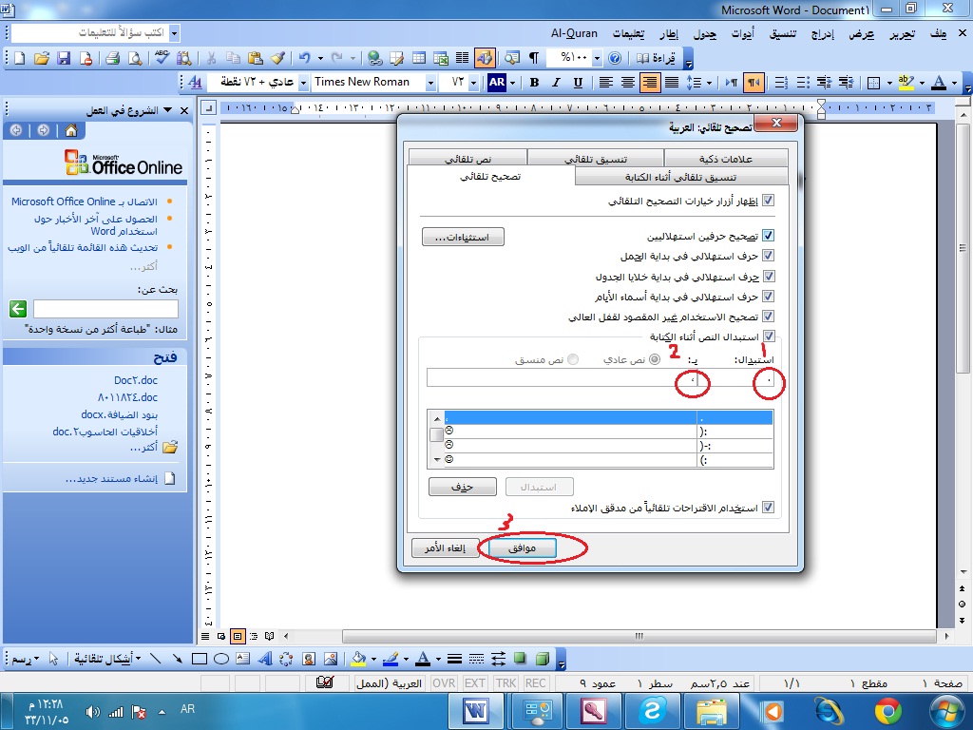This screenshot has height=730, width=973.
Task: Click the Underline formatting icon
Action: 579,82
